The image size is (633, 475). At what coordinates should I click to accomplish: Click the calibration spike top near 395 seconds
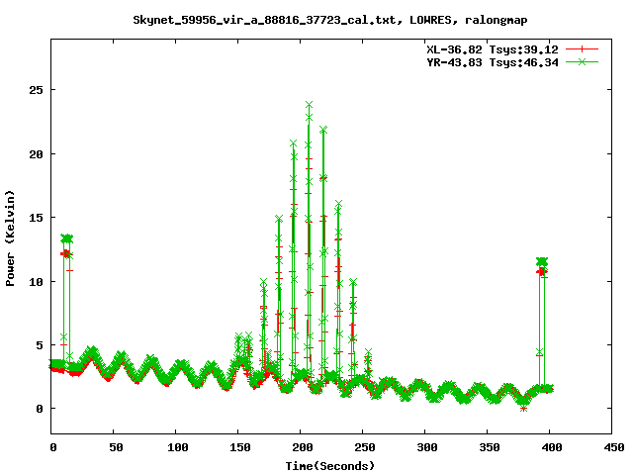542,261
